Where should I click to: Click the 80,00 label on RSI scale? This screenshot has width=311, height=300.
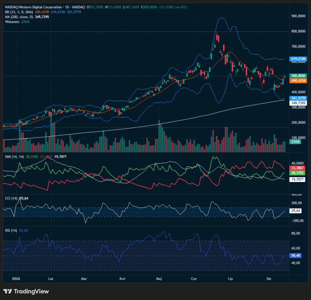(296, 233)
